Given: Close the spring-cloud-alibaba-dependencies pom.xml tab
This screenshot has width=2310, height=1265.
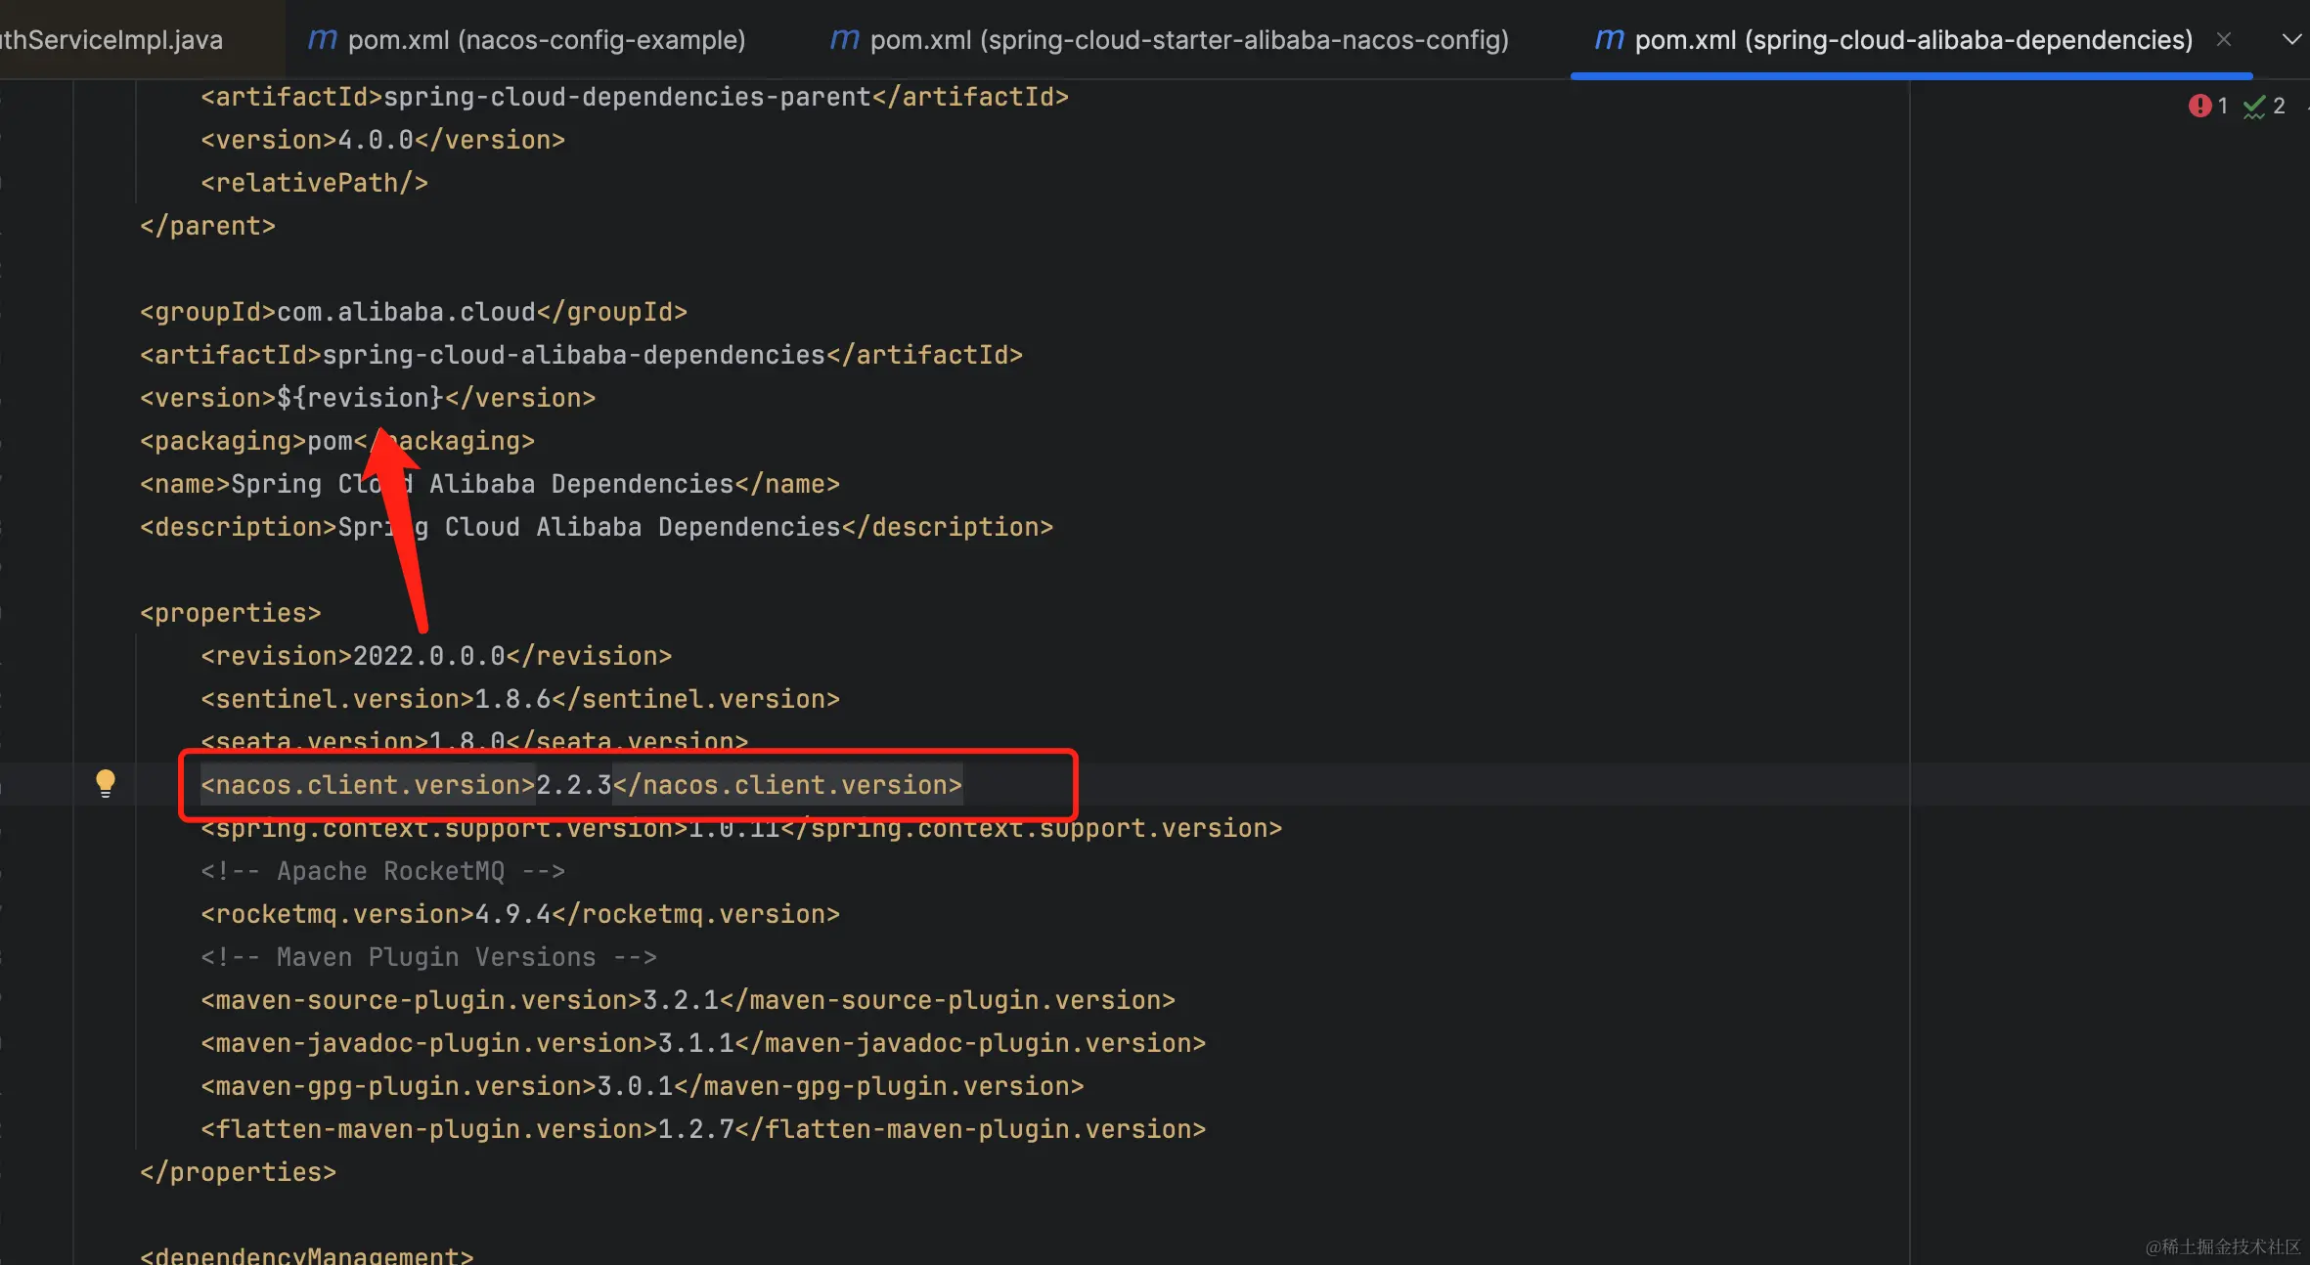Looking at the screenshot, I should 2224,39.
